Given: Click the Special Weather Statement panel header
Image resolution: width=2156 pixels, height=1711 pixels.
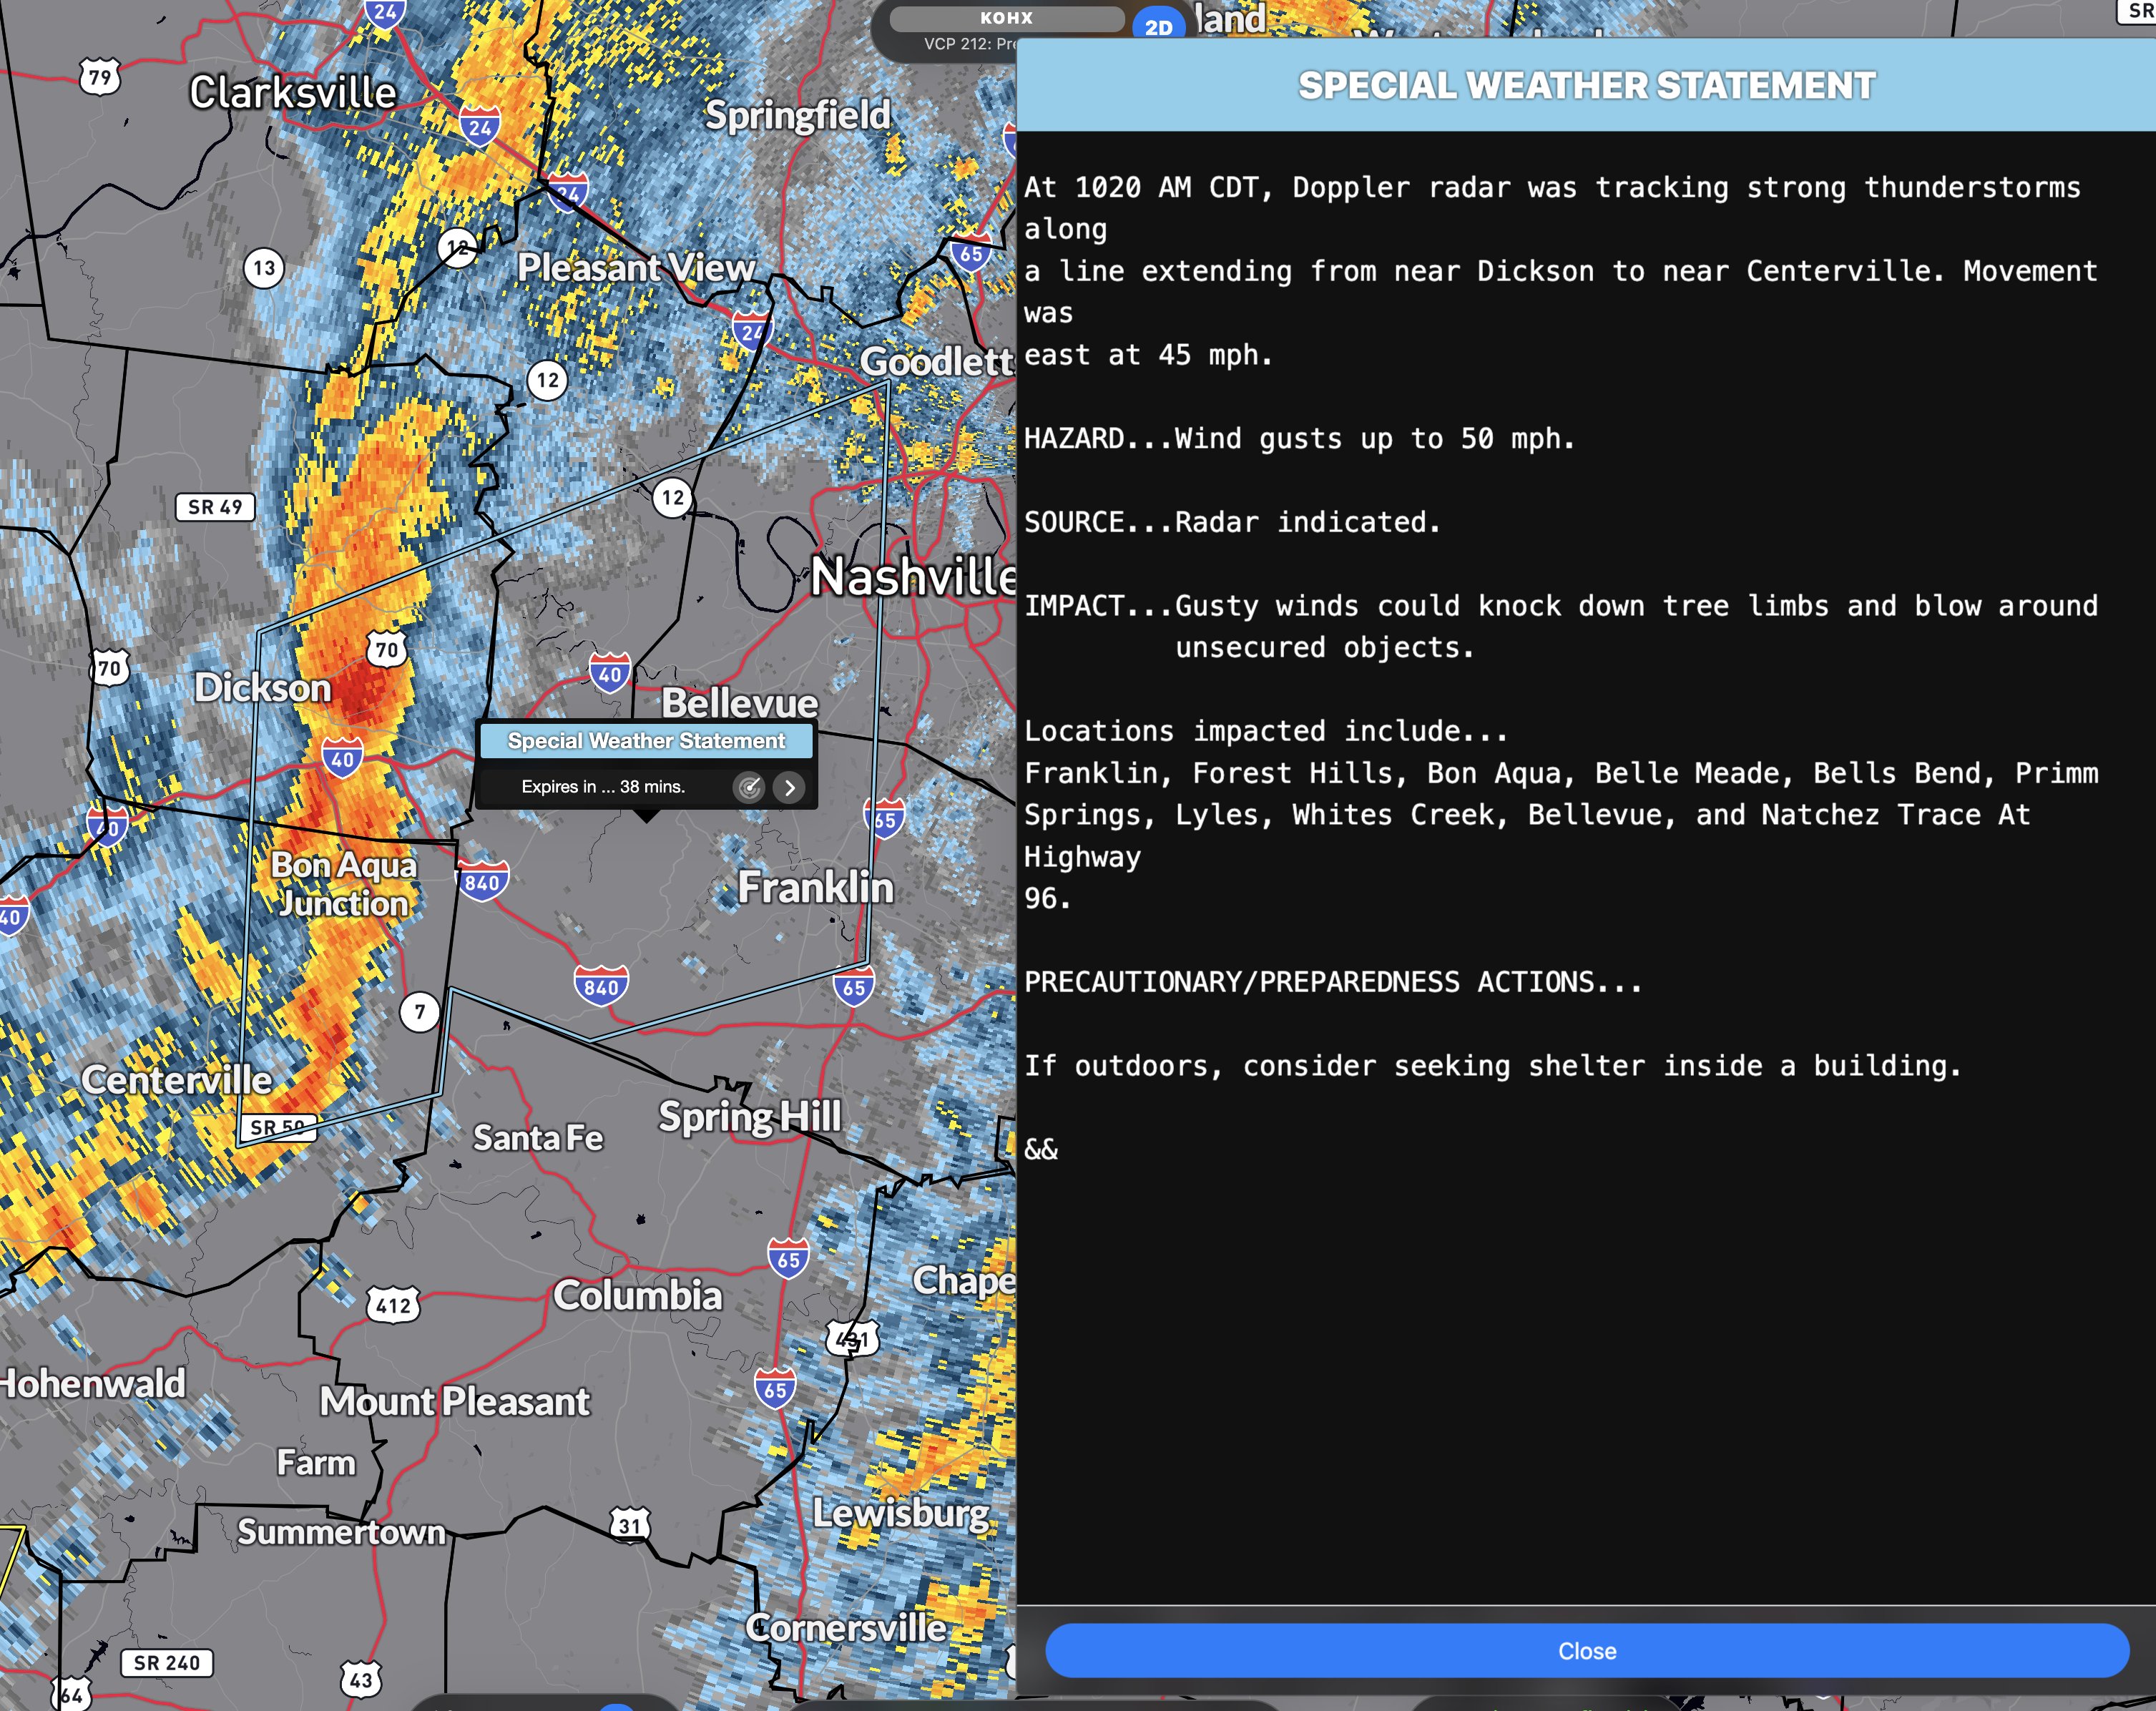Looking at the screenshot, I should point(1586,86).
